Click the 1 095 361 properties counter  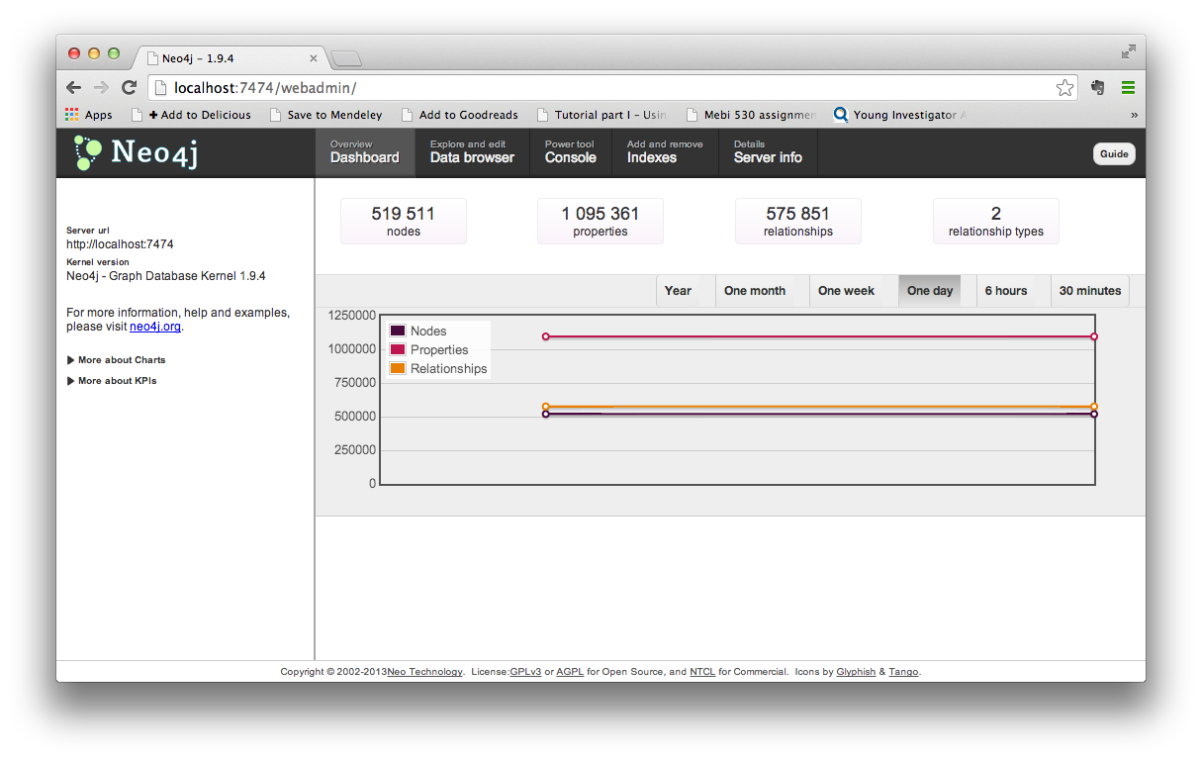coord(601,221)
